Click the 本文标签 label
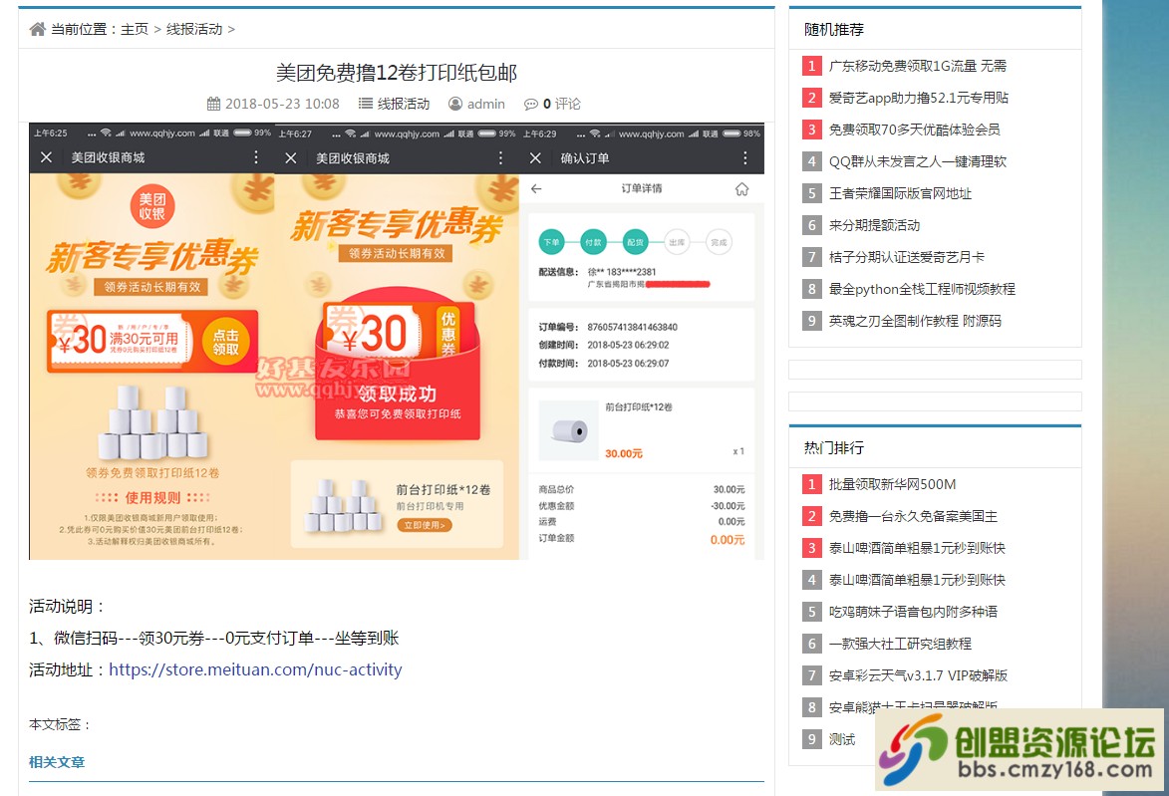1169x796 pixels. [60, 724]
